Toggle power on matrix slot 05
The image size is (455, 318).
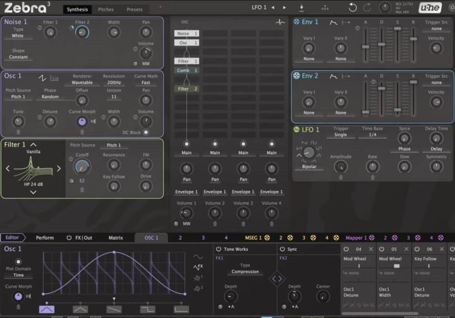pos(382,249)
